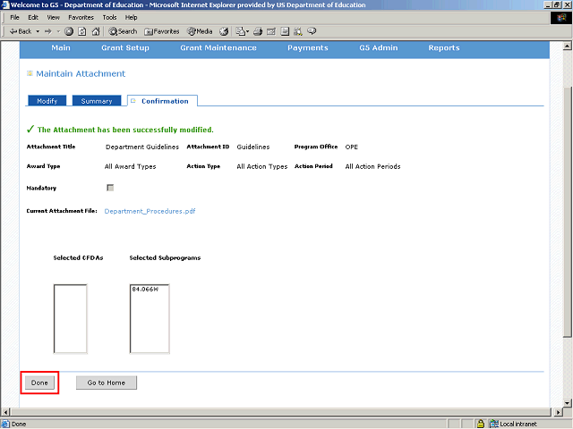Open the Grant Maintenance navigation item
The height and width of the screenshot is (429, 573).
(218, 47)
